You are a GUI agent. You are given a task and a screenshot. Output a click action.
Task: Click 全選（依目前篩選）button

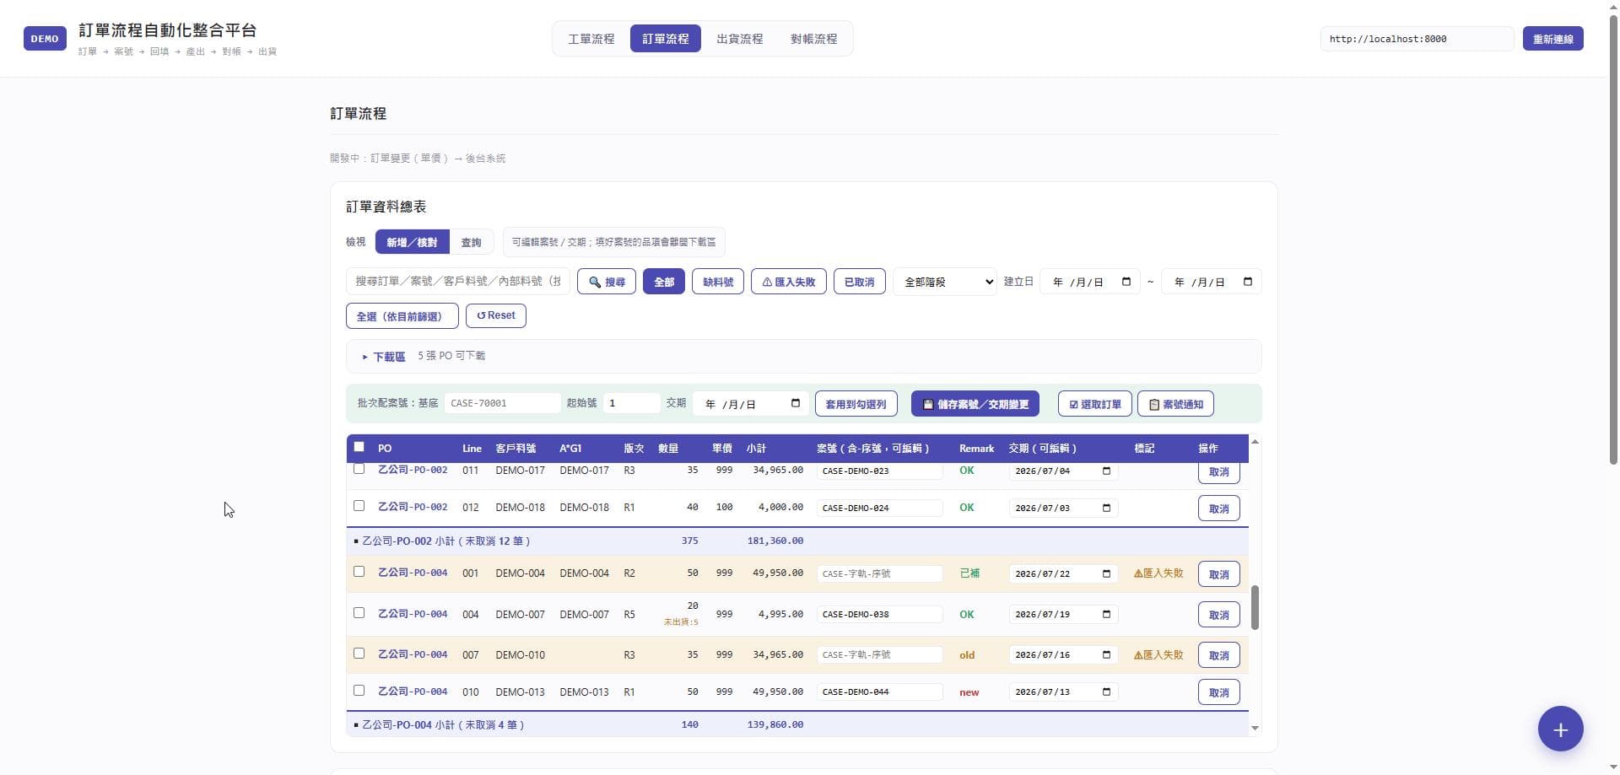pos(402,316)
